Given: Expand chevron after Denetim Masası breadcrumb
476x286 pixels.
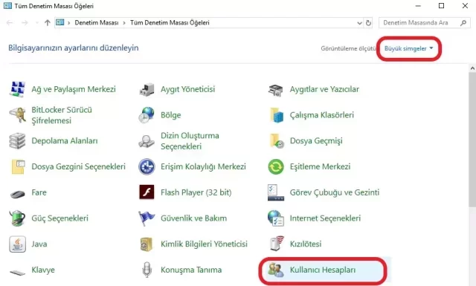Looking at the screenshot, I should pos(124,23).
